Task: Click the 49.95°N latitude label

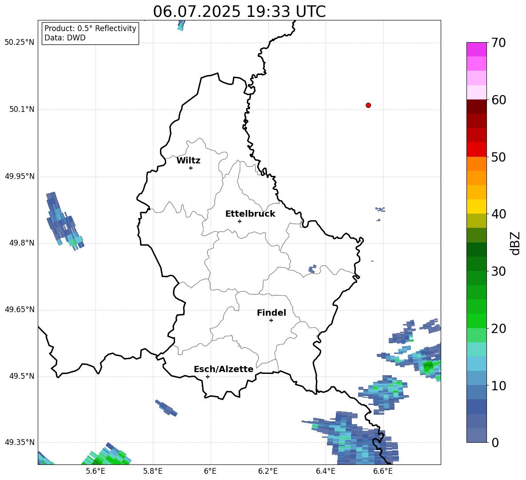Action: pyautogui.click(x=20, y=176)
